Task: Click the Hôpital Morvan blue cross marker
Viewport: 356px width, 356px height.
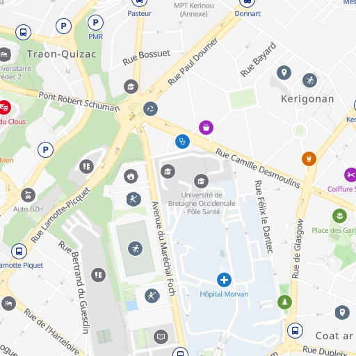Action: point(224,280)
